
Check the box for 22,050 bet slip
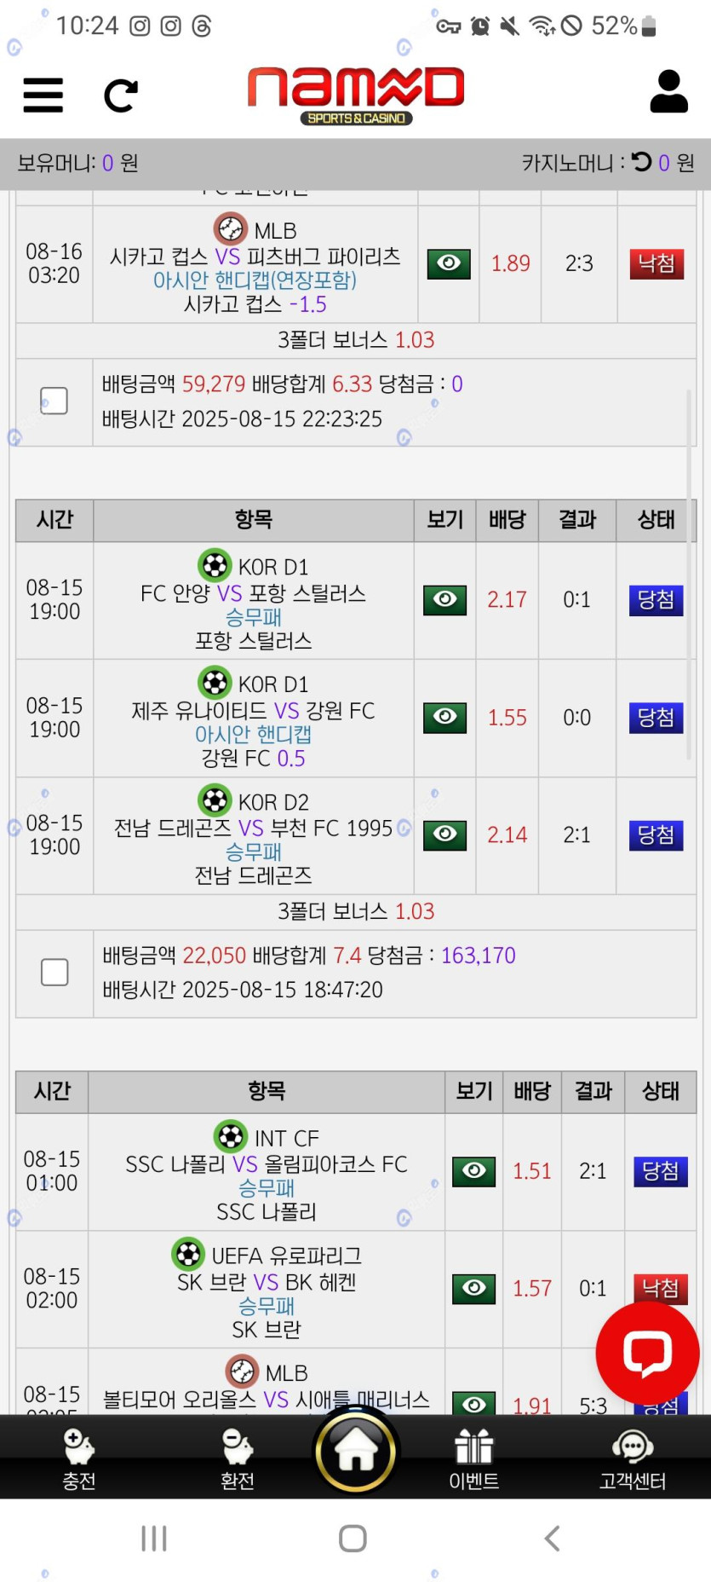(x=54, y=972)
